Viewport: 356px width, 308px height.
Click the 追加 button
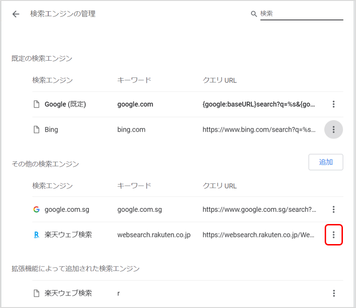pyautogui.click(x=326, y=162)
